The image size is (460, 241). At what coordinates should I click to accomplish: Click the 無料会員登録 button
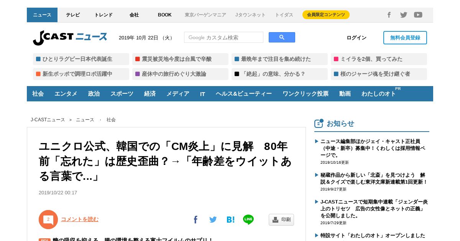(405, 37)
